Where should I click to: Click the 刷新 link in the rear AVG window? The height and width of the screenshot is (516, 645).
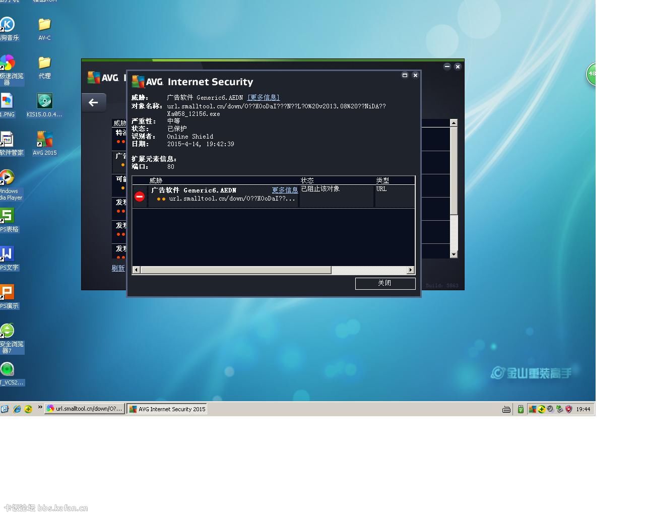click(118, 268)
